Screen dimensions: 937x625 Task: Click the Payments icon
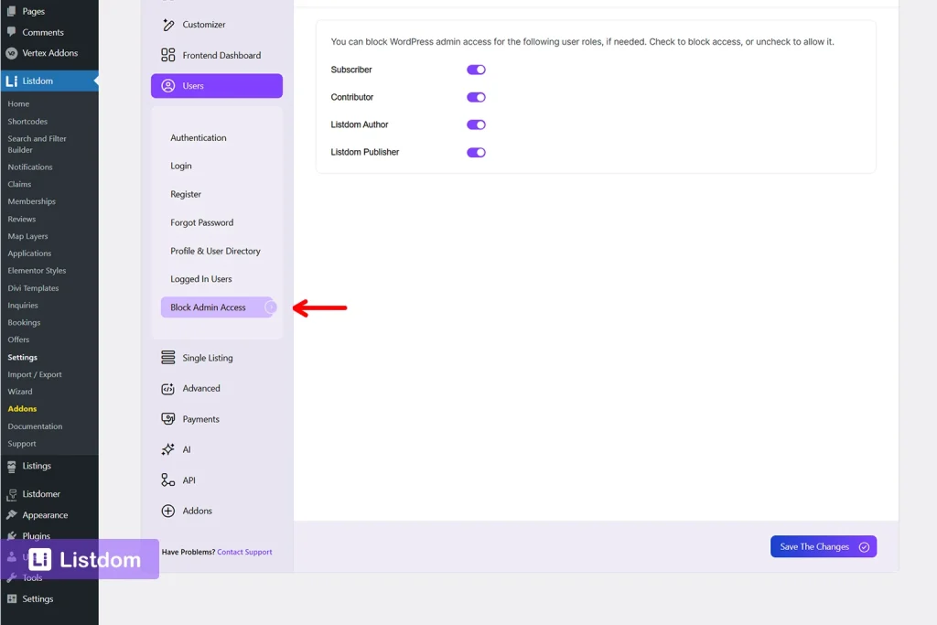168,419
